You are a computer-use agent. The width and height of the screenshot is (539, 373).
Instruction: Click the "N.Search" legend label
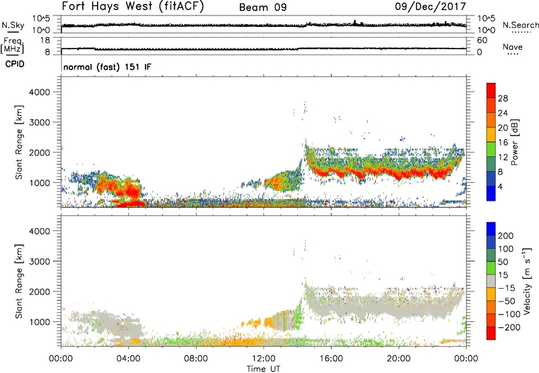521,25
